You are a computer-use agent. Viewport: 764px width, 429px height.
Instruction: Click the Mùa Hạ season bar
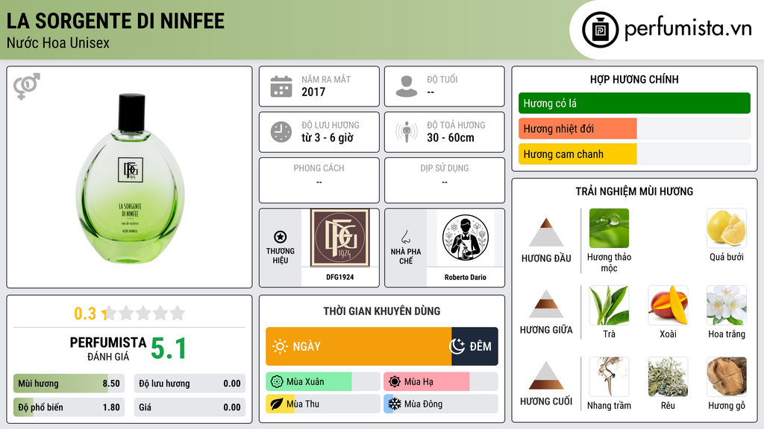point(440,382)
